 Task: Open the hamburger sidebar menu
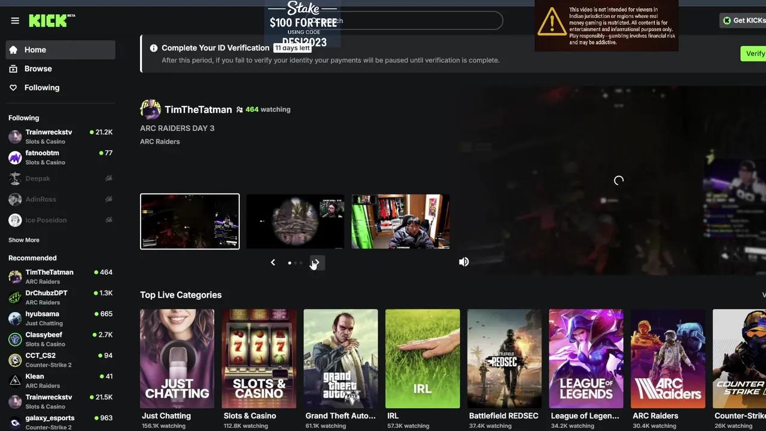tap(15, 20)
